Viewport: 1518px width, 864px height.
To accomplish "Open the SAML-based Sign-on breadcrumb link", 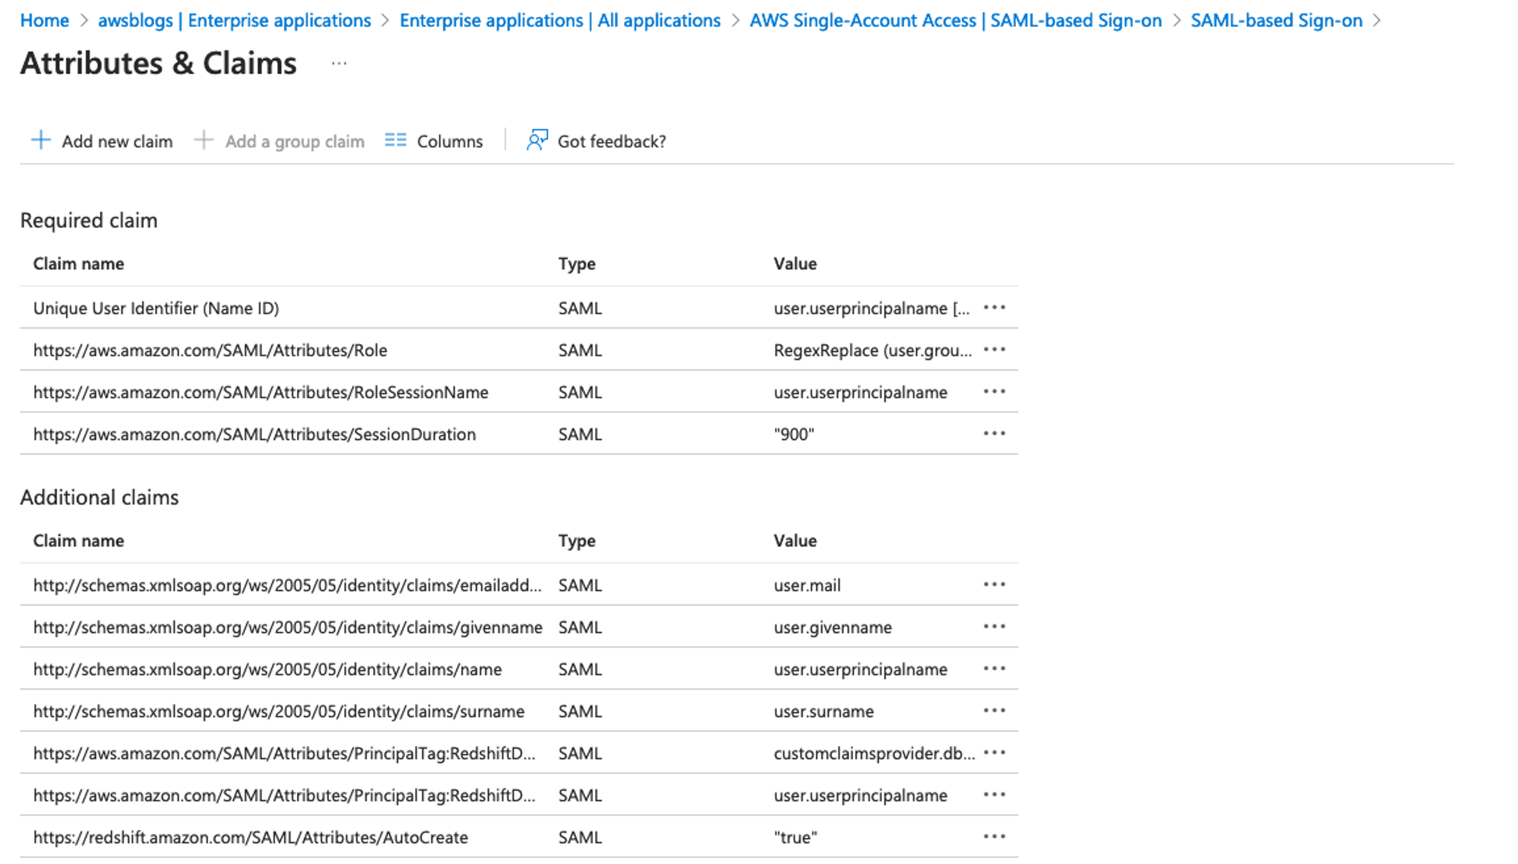I will [1276, 20].
